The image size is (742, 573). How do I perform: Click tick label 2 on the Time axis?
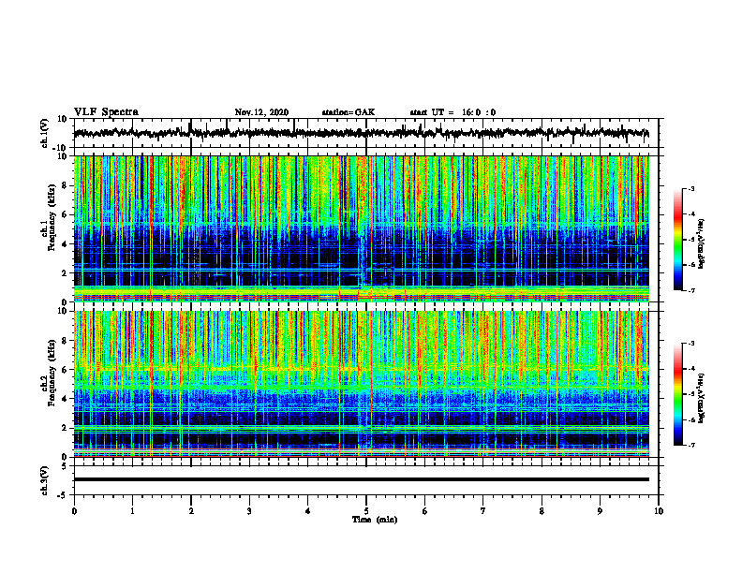click(191, 511)
